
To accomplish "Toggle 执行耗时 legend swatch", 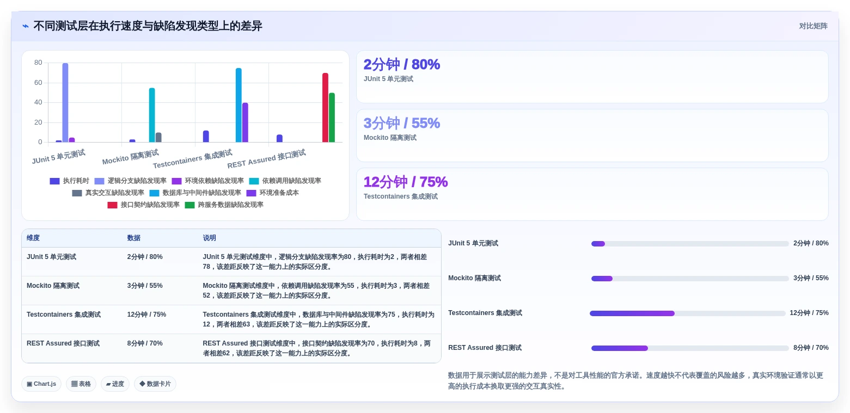I will [x=54, y=181].
